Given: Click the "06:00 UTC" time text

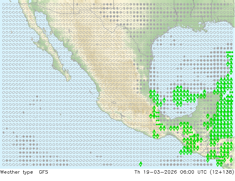Looking at the screenshot, I should pyautogui.click(x=194, y=172).
